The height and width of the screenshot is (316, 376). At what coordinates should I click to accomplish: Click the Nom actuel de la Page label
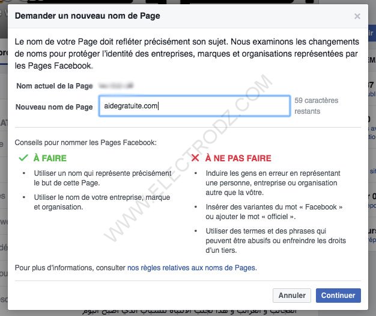pos(55,86)
